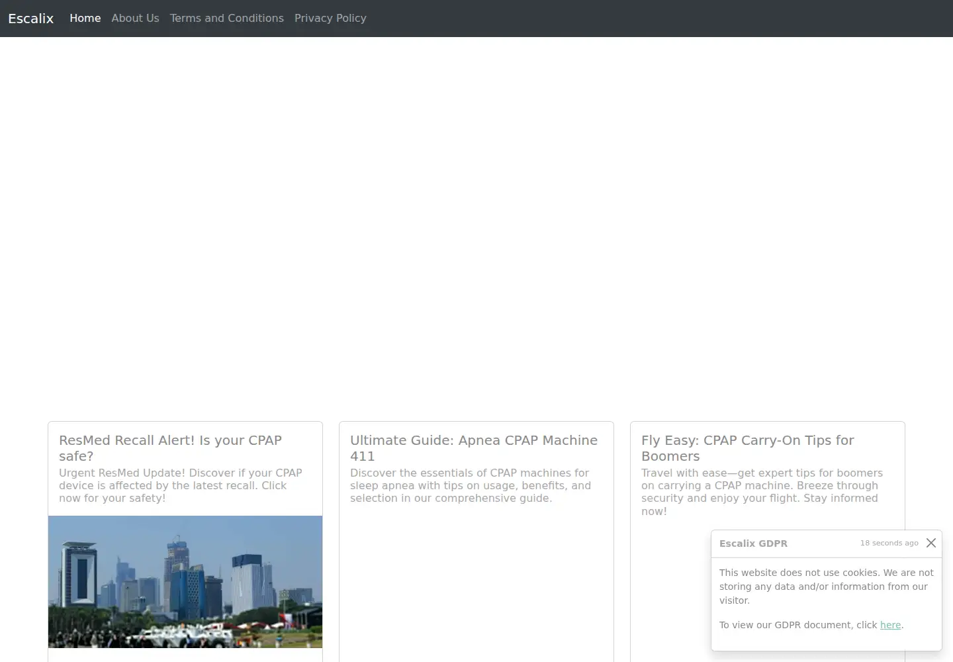Click the city skyline thumbnail image

pos(185,582)
